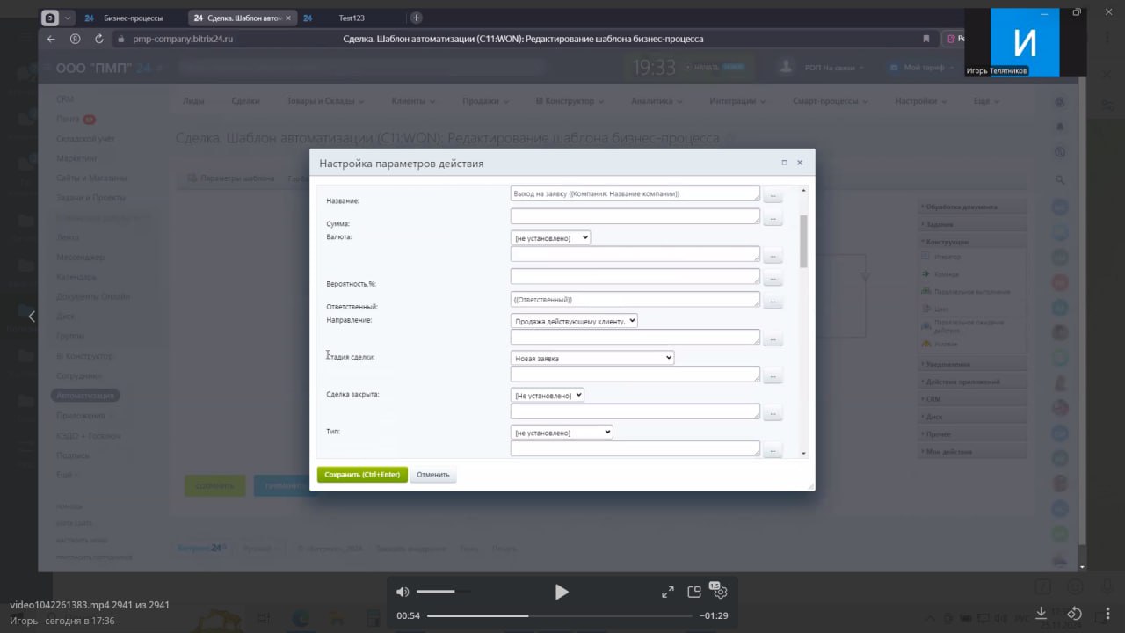The height and width of the screenshot is (633, 1125).
Task: Click the Вероятность,% input field
Action: point(635,276)
